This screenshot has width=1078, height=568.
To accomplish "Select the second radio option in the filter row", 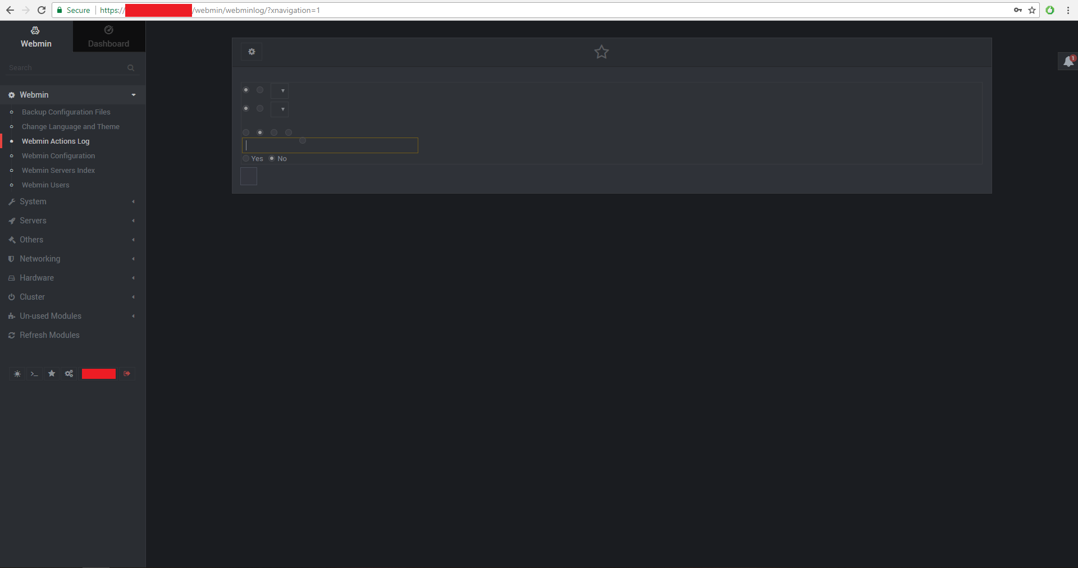I will coord(259,132).
